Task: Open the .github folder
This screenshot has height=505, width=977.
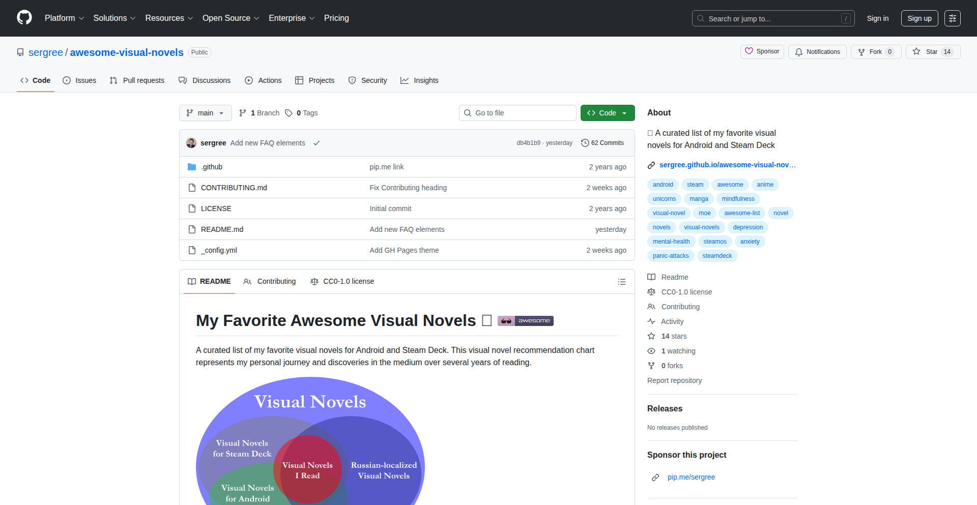Action: click(211, 167)
